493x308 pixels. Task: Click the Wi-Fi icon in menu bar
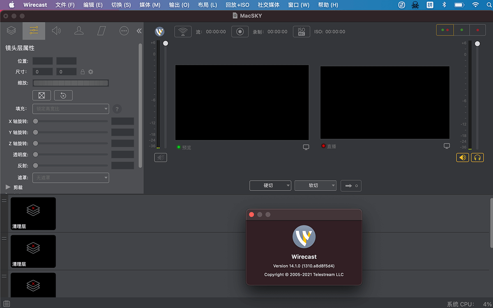(x=476, y=5)
